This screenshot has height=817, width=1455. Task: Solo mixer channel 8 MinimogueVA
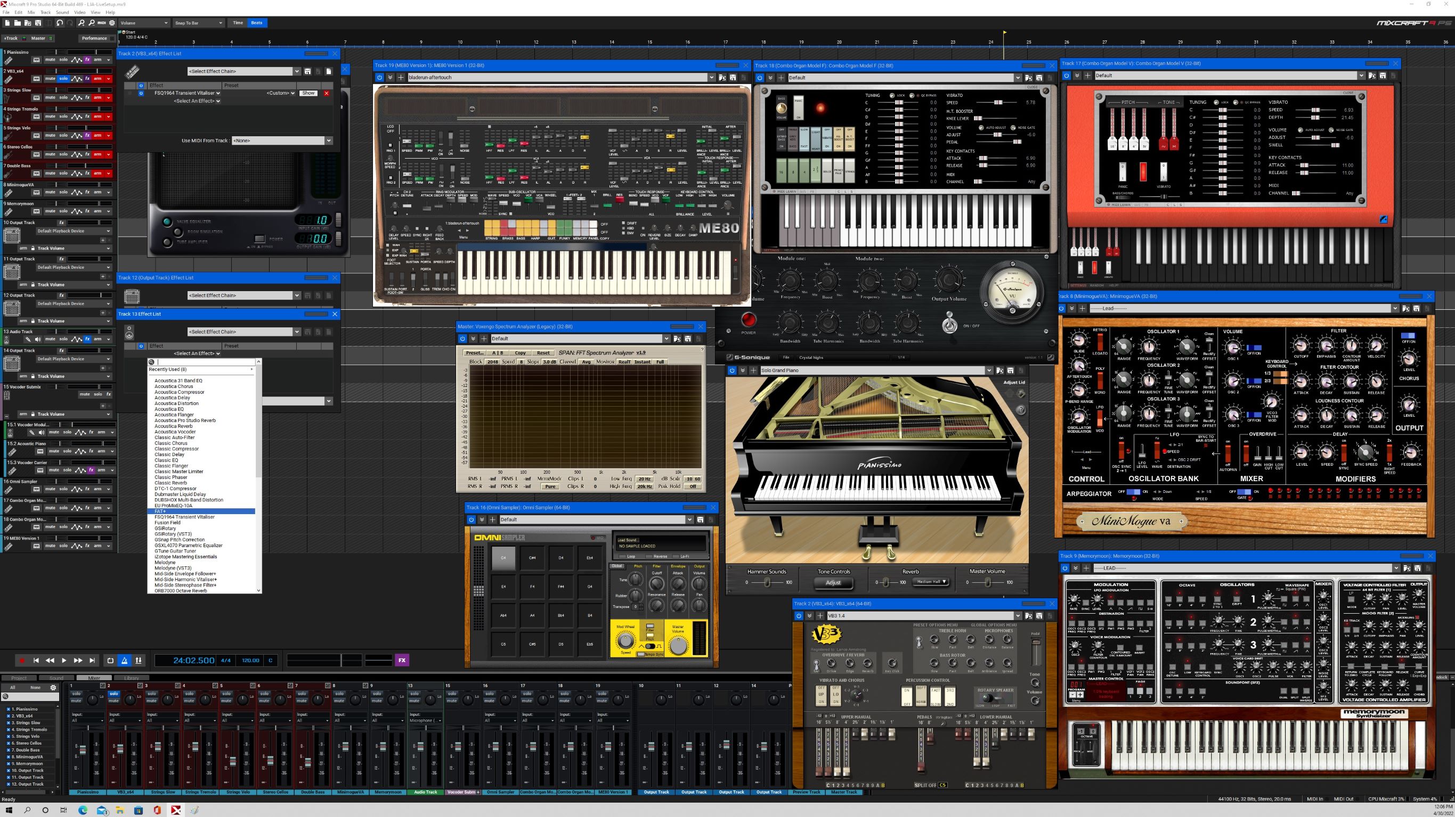pos(339,694)
